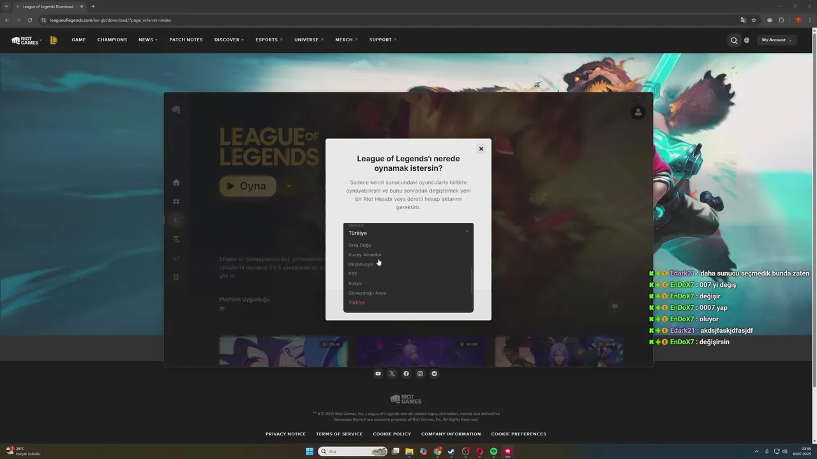Image resolution: width=817 pixels, height=459 pixels.
Task: Open YouTube social link
Action: 378,374
